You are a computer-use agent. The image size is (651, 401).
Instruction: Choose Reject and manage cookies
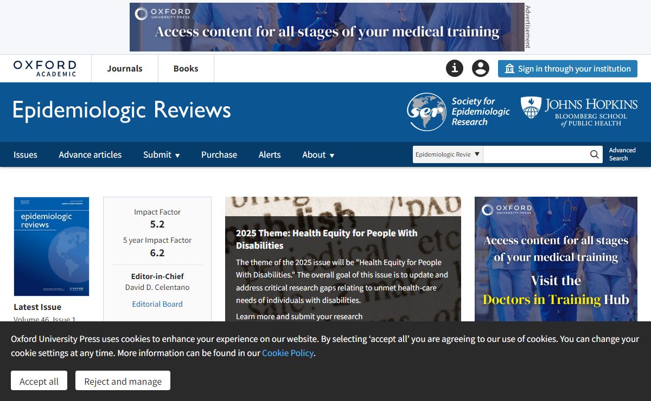point(123,381)
